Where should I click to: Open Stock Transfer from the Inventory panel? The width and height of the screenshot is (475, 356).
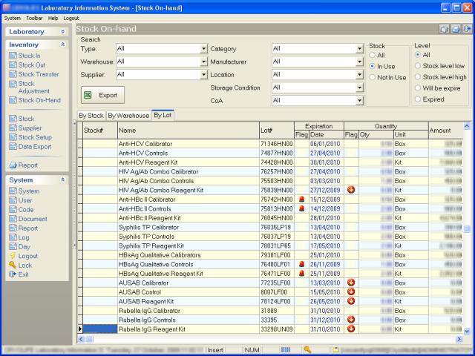pyautogui.click(x=38, y=74)
